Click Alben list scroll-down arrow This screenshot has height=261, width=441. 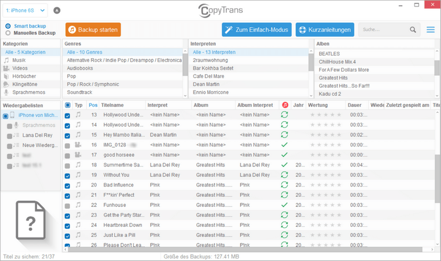[x=437, y=96]
